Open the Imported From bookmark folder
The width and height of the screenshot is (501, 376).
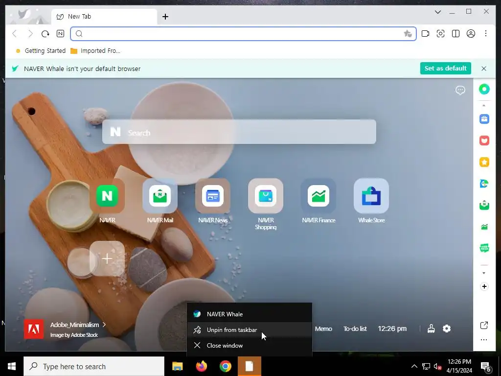[95, 51]
